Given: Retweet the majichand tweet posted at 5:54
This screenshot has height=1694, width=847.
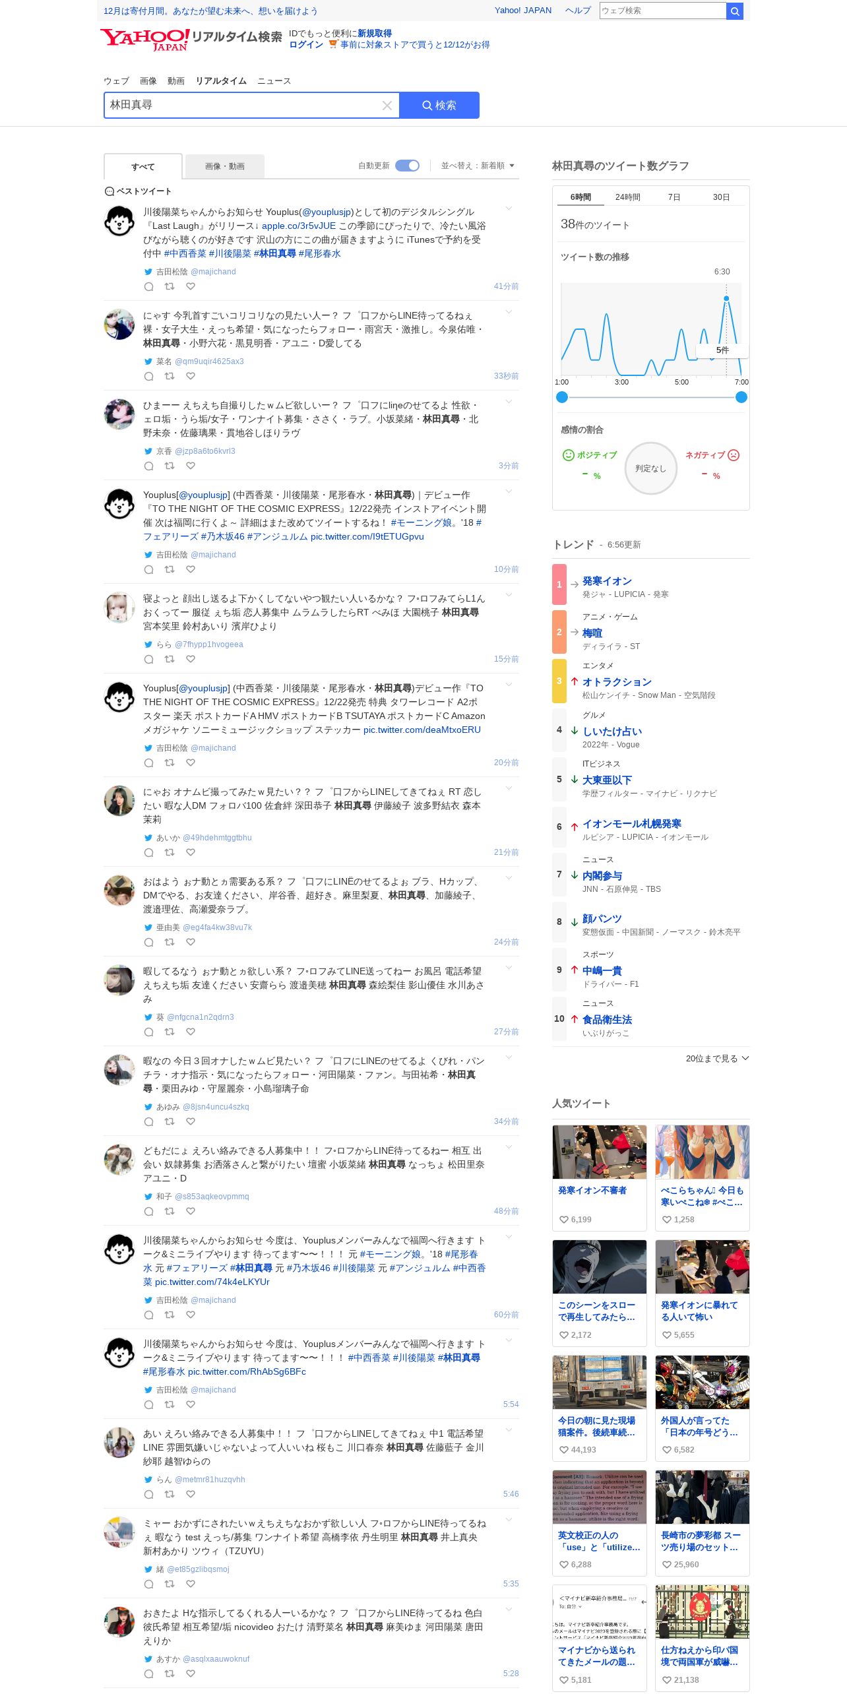Looking at the screenshot, I should (x=170, y=1404).
